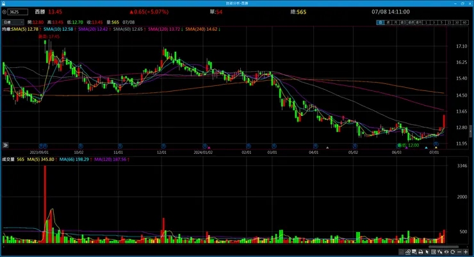Viewport: 474px width, 257px height.
Task: Click the application icon in the title bar
Action: click(x=3, y=3)
